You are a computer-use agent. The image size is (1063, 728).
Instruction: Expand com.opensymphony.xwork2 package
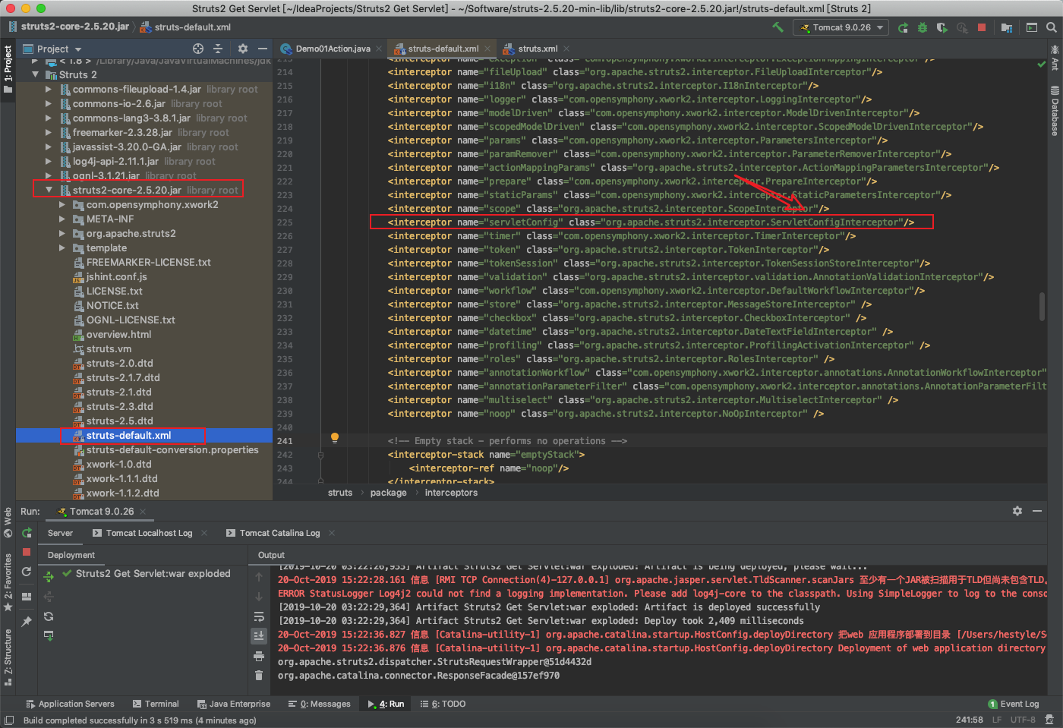click(x=63, y=204)
